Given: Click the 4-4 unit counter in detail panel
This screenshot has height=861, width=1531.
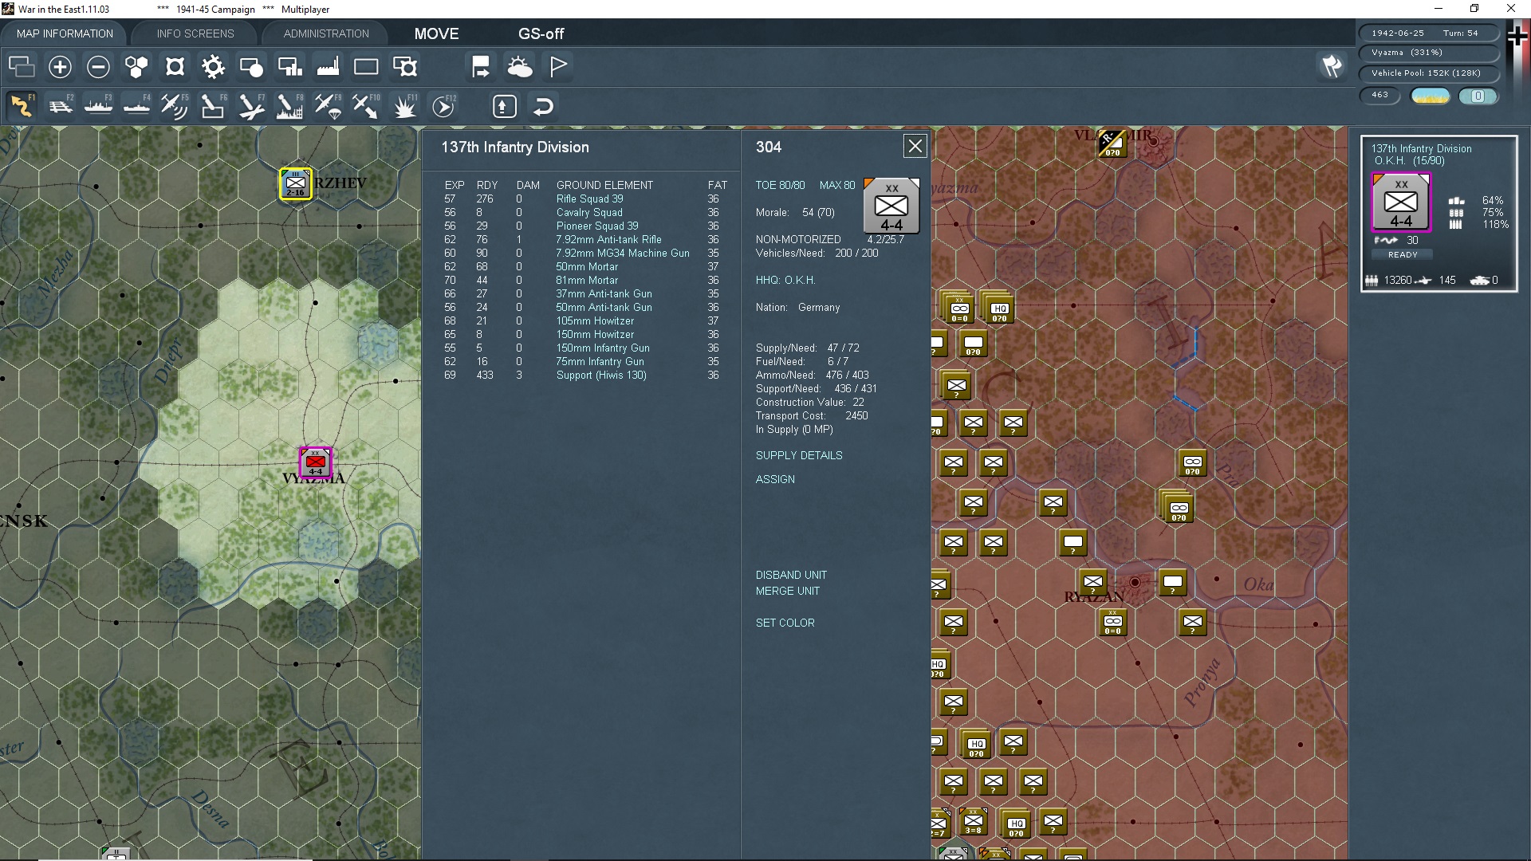Looking at the screenshot, I should (x=891, y=206).
